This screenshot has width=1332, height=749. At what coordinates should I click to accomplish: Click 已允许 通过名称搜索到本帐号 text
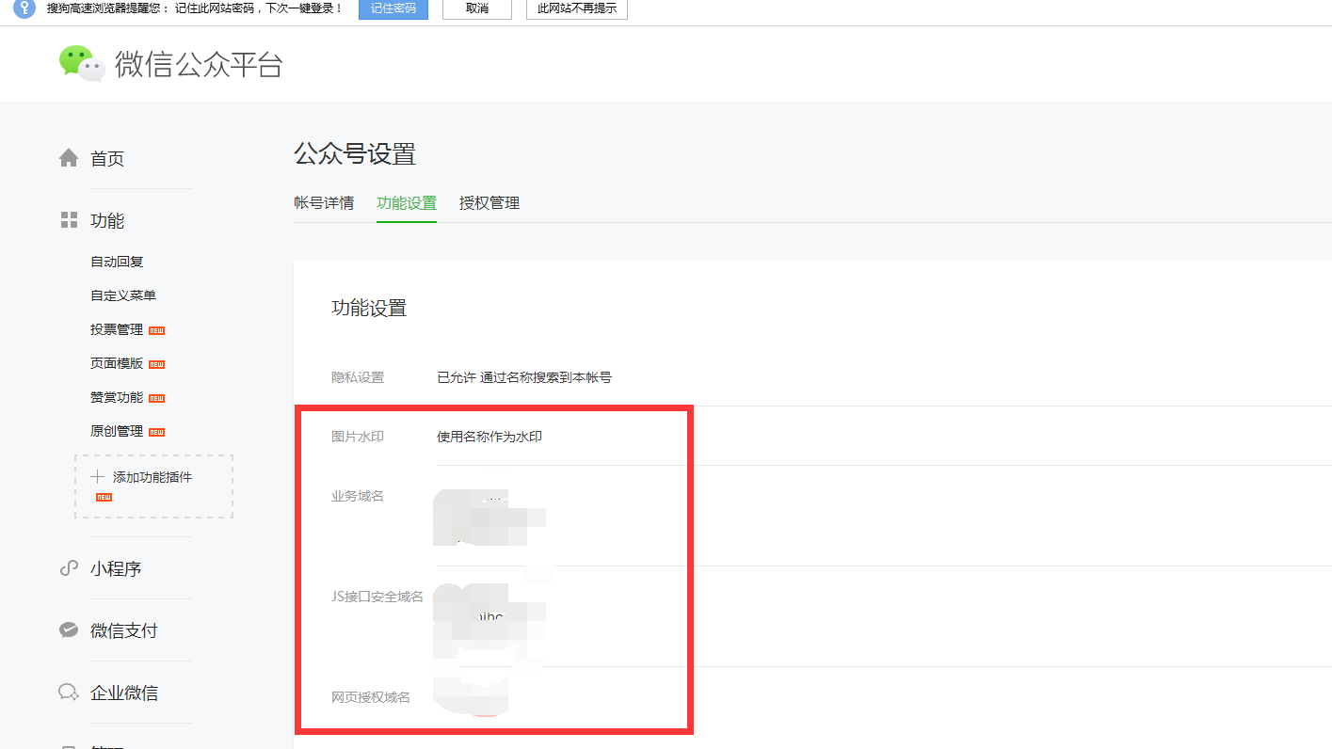(524, 377)
